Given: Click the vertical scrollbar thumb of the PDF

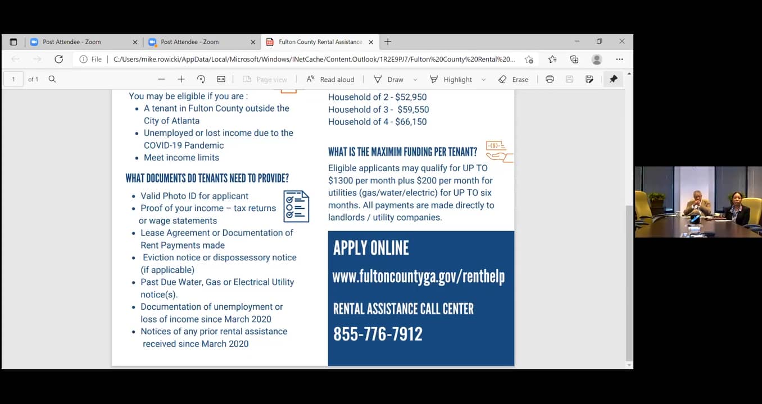Looking at the screenshot, I should pos(629,282).
